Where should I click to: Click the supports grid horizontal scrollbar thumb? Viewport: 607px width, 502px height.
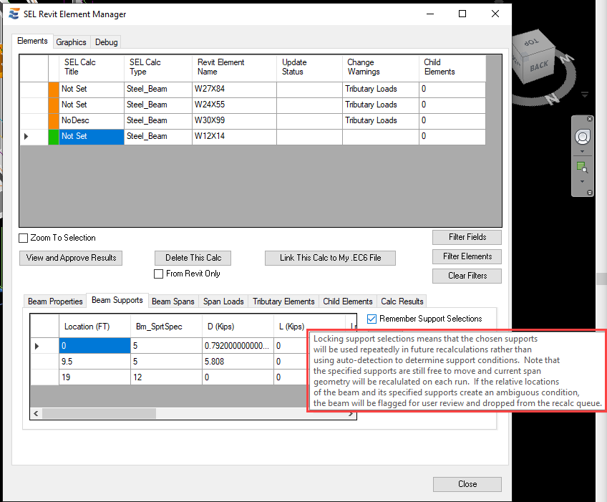99,414
